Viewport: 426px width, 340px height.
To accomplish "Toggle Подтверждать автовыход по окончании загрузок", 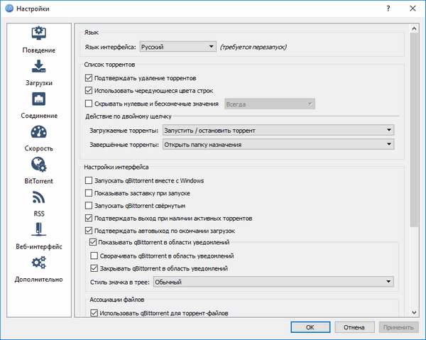I will click(89, 231).
